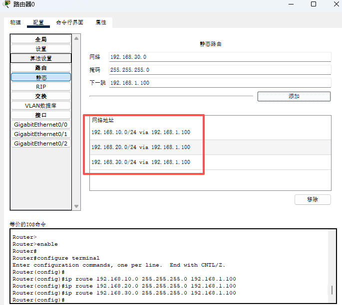
Task: Select the GigabitEthernet0/0 interface
Action: pyautogui.click(x=41, y=125)
